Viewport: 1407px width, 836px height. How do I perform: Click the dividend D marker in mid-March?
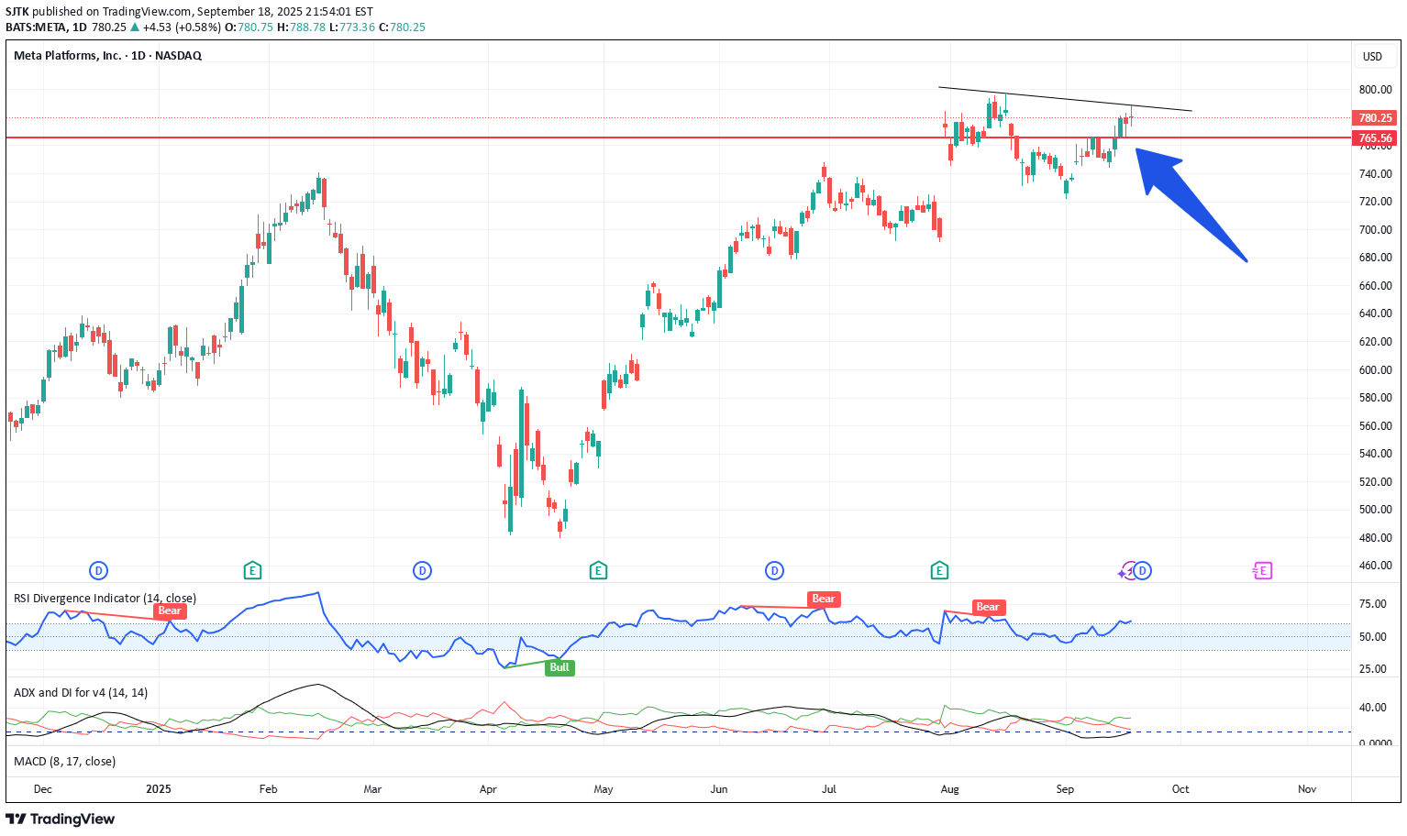pyautogui.click(x=422, y=571)
